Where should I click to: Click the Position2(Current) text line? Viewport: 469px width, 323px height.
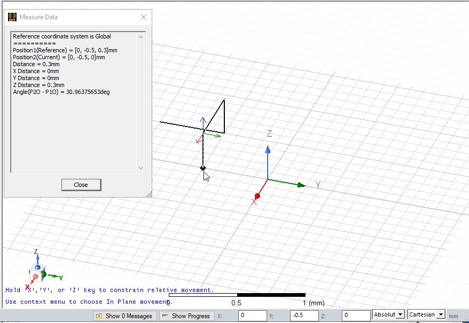(x=59, y=57)
